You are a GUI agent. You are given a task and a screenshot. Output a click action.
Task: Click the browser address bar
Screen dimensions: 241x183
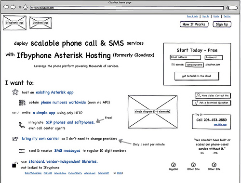click(x=127, y=8)
